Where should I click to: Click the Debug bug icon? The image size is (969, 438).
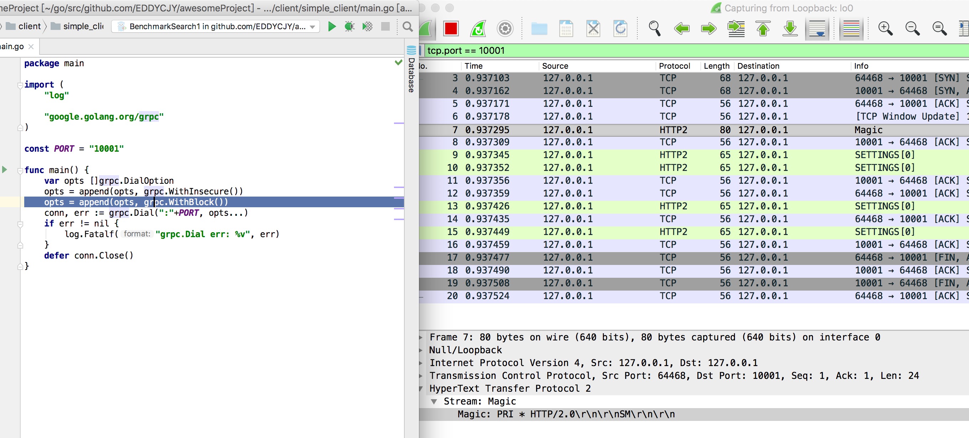(x=349, y=26)
